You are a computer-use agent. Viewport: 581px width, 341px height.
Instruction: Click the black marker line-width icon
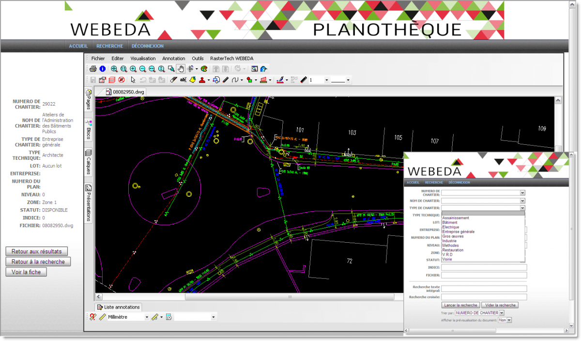pos(304,80)
